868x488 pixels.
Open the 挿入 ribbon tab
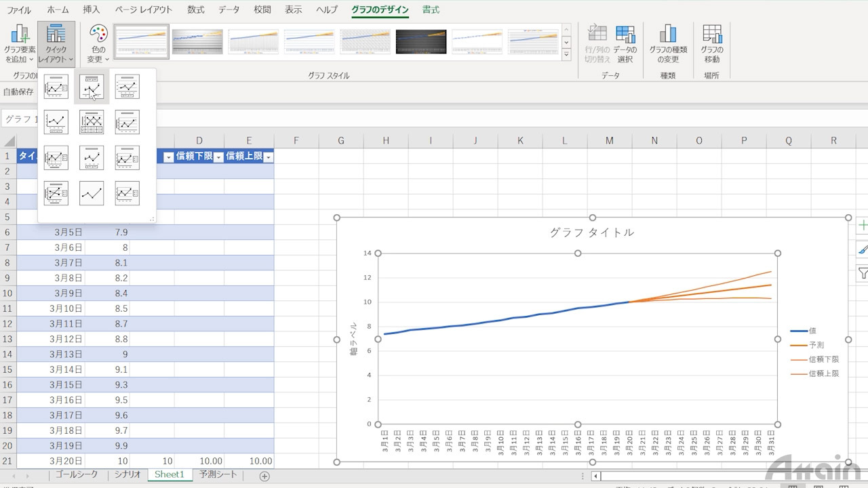tap(92, 9)
